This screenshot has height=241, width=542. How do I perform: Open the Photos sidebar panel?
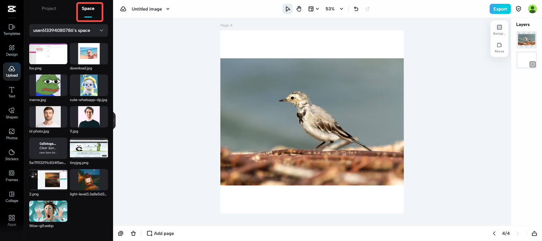(x=12, y=134)
